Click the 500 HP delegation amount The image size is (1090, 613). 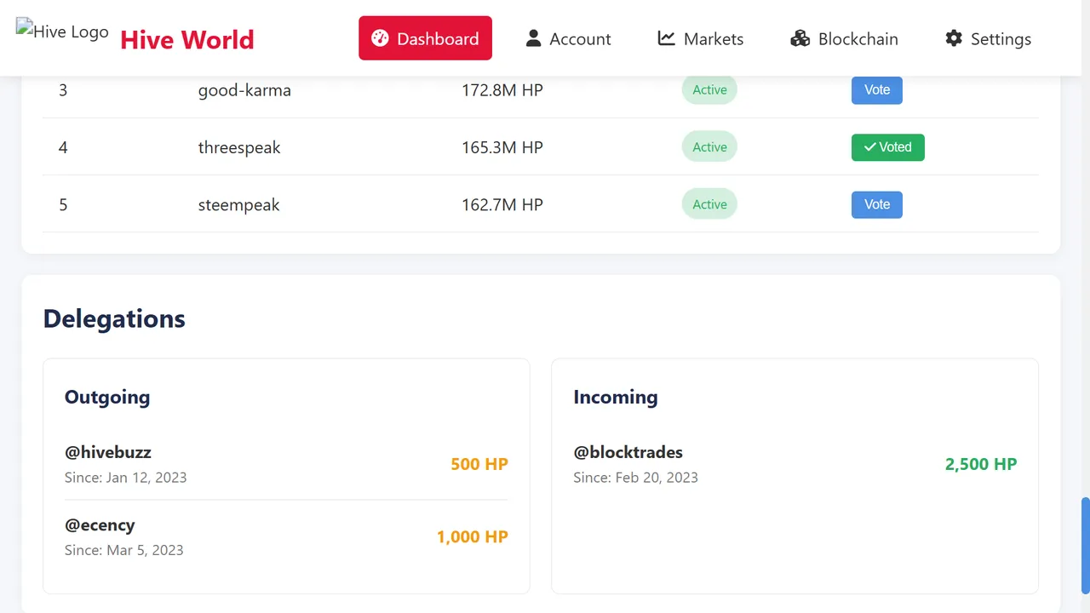[479, 464]
